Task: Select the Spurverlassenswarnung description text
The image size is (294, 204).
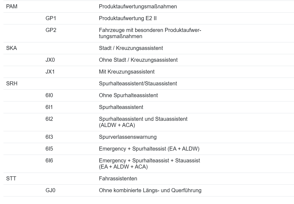Action: [x=128, y=137]
